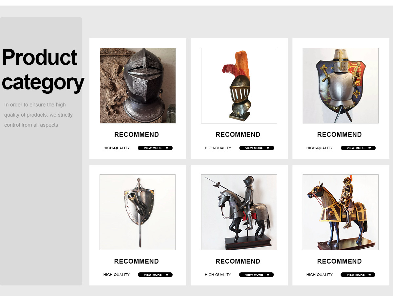Click cart icon under sword shield product
This screenshot has height=307, width=393.
click(167, 275)
